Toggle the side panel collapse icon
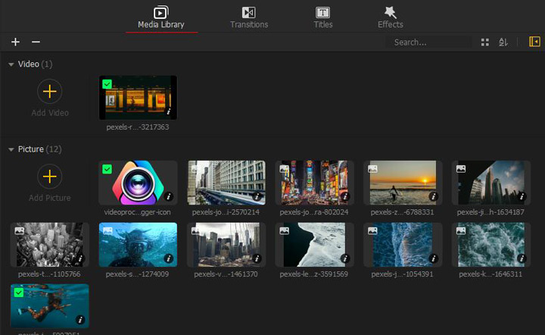Viewport: 545px width, 335px height. point(534,42)
